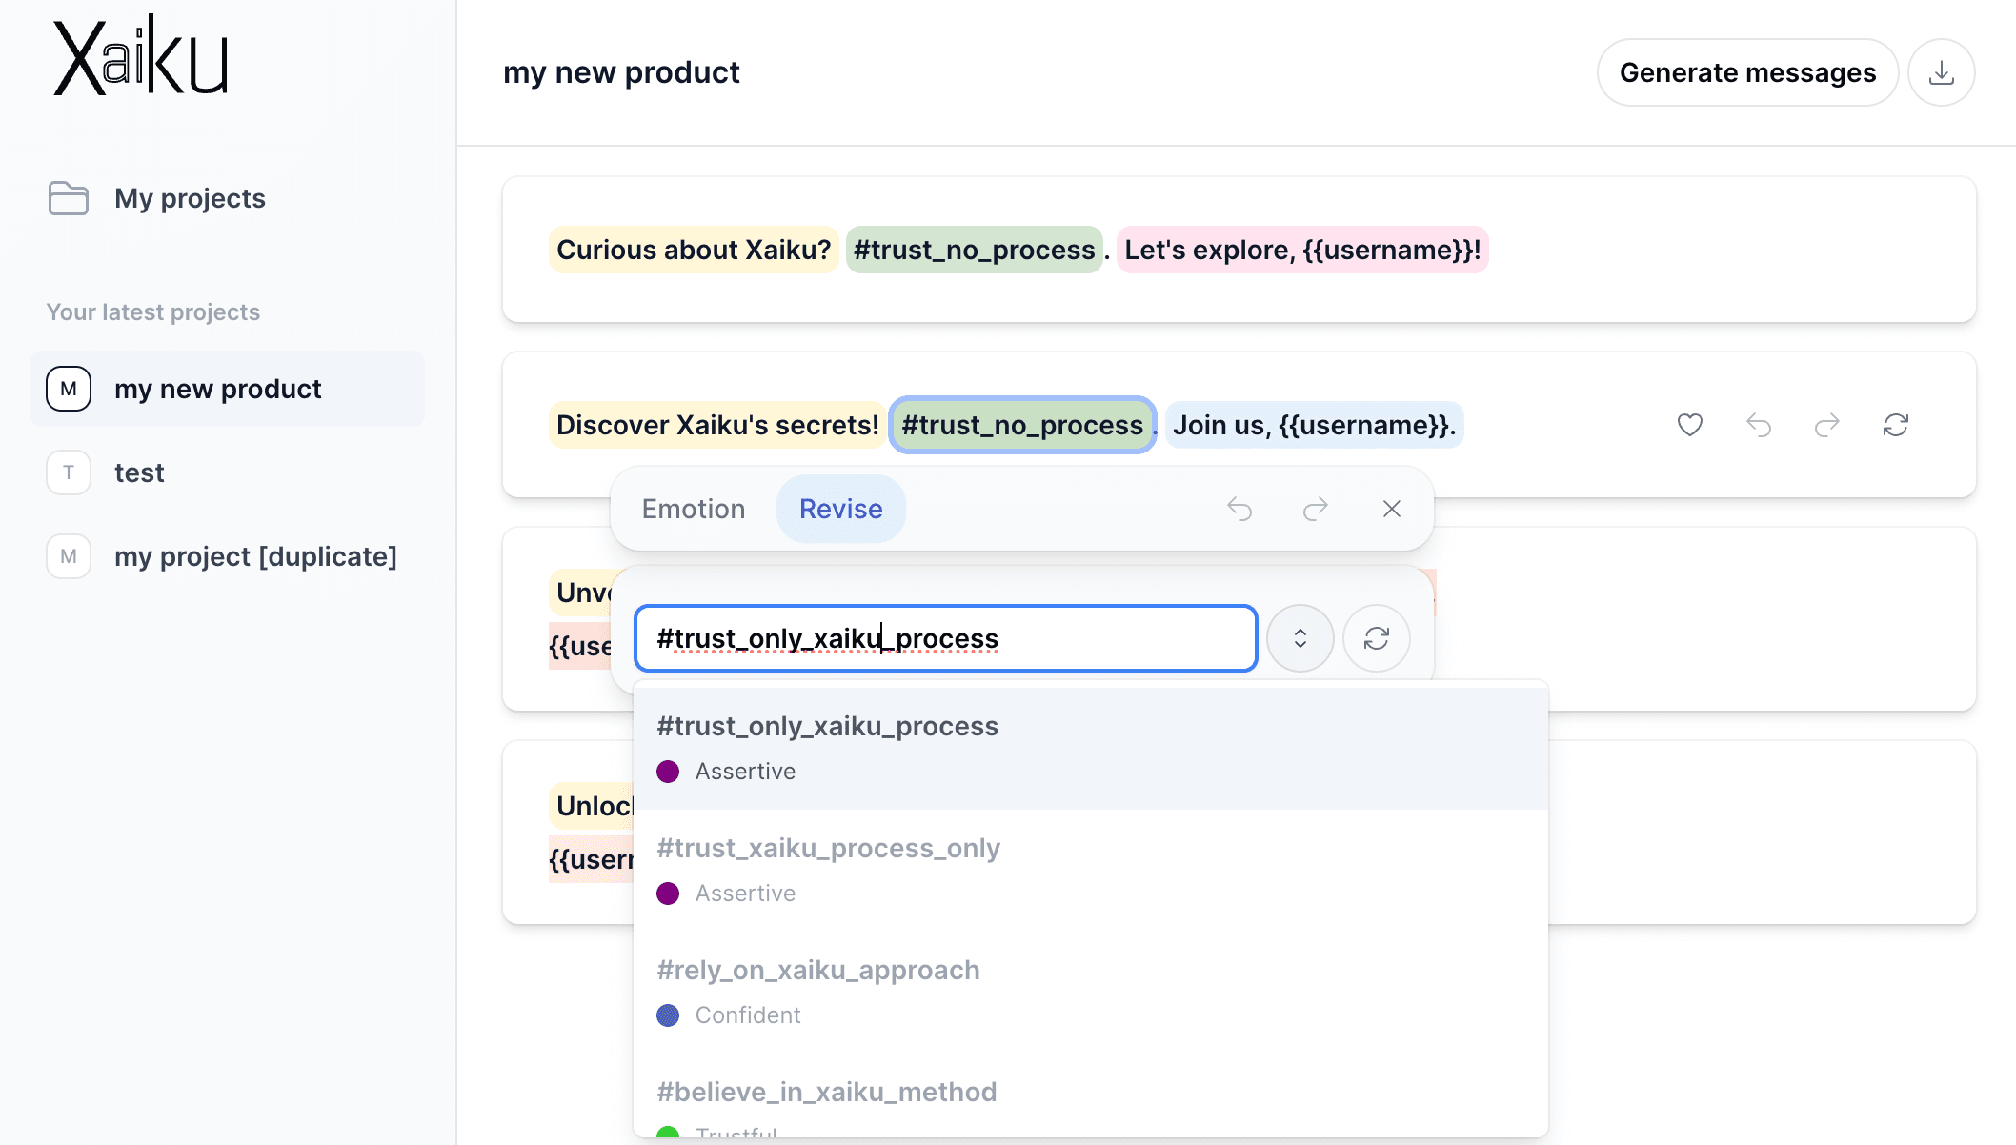Close the Emotion/Revise popup

1392,509
